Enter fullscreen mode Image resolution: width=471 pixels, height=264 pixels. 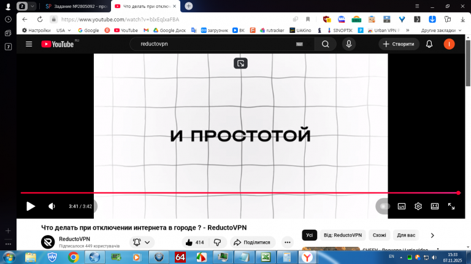coord(451,206)
